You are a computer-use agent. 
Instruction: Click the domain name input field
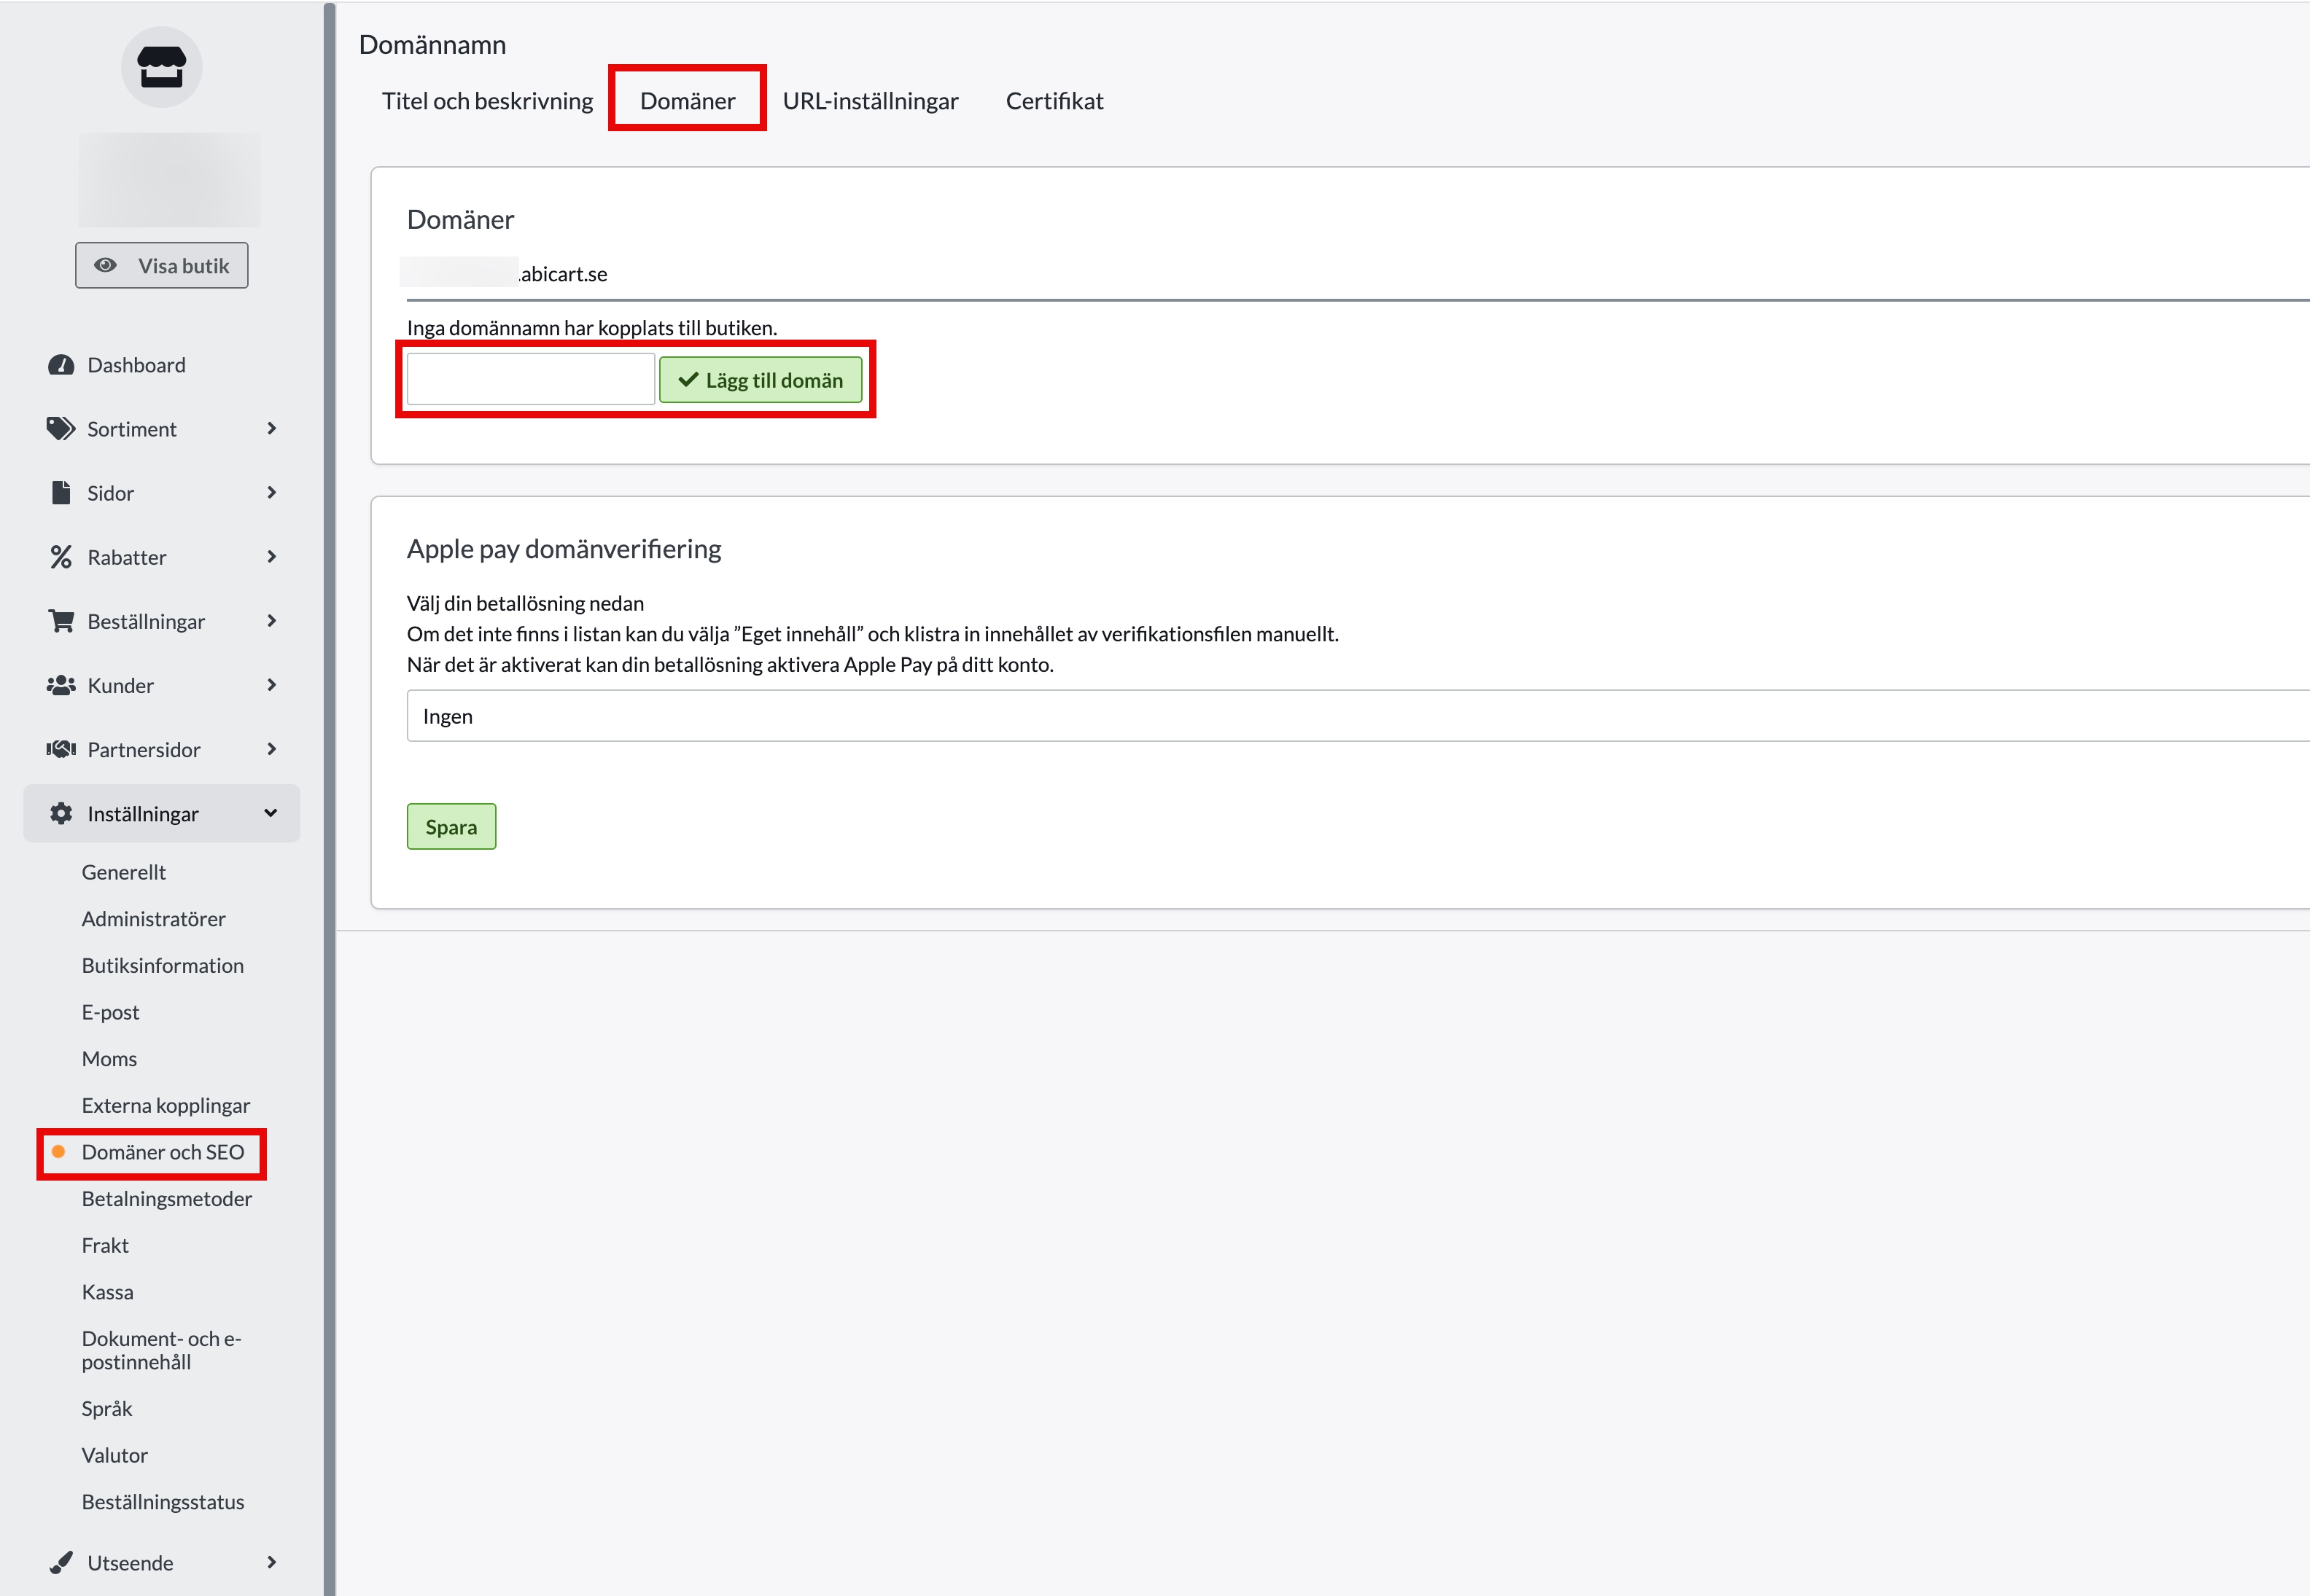coord(530,380)
